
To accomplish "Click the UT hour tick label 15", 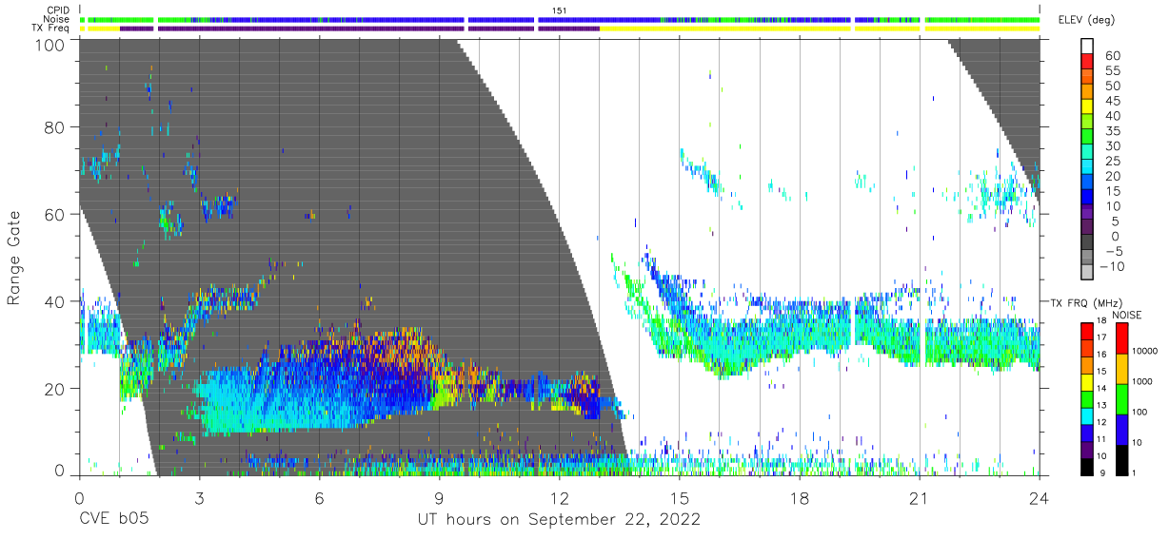I will pos(680,498).
